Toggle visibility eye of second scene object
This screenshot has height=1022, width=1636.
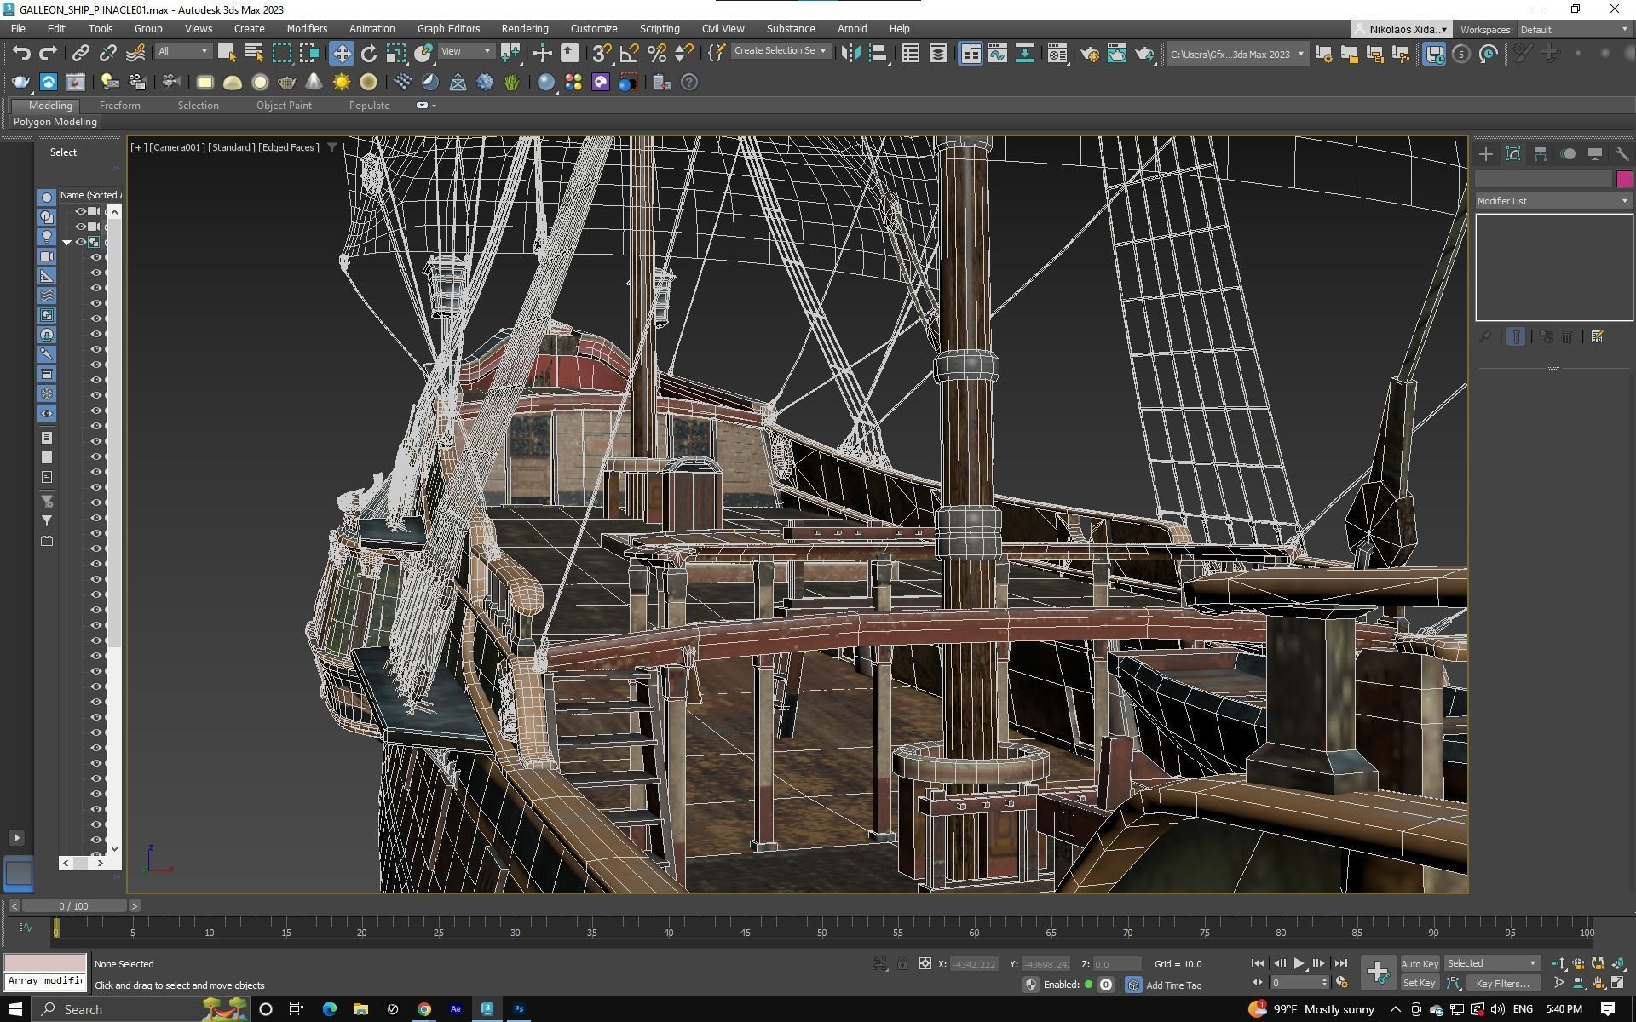click(x=81, y=227)
